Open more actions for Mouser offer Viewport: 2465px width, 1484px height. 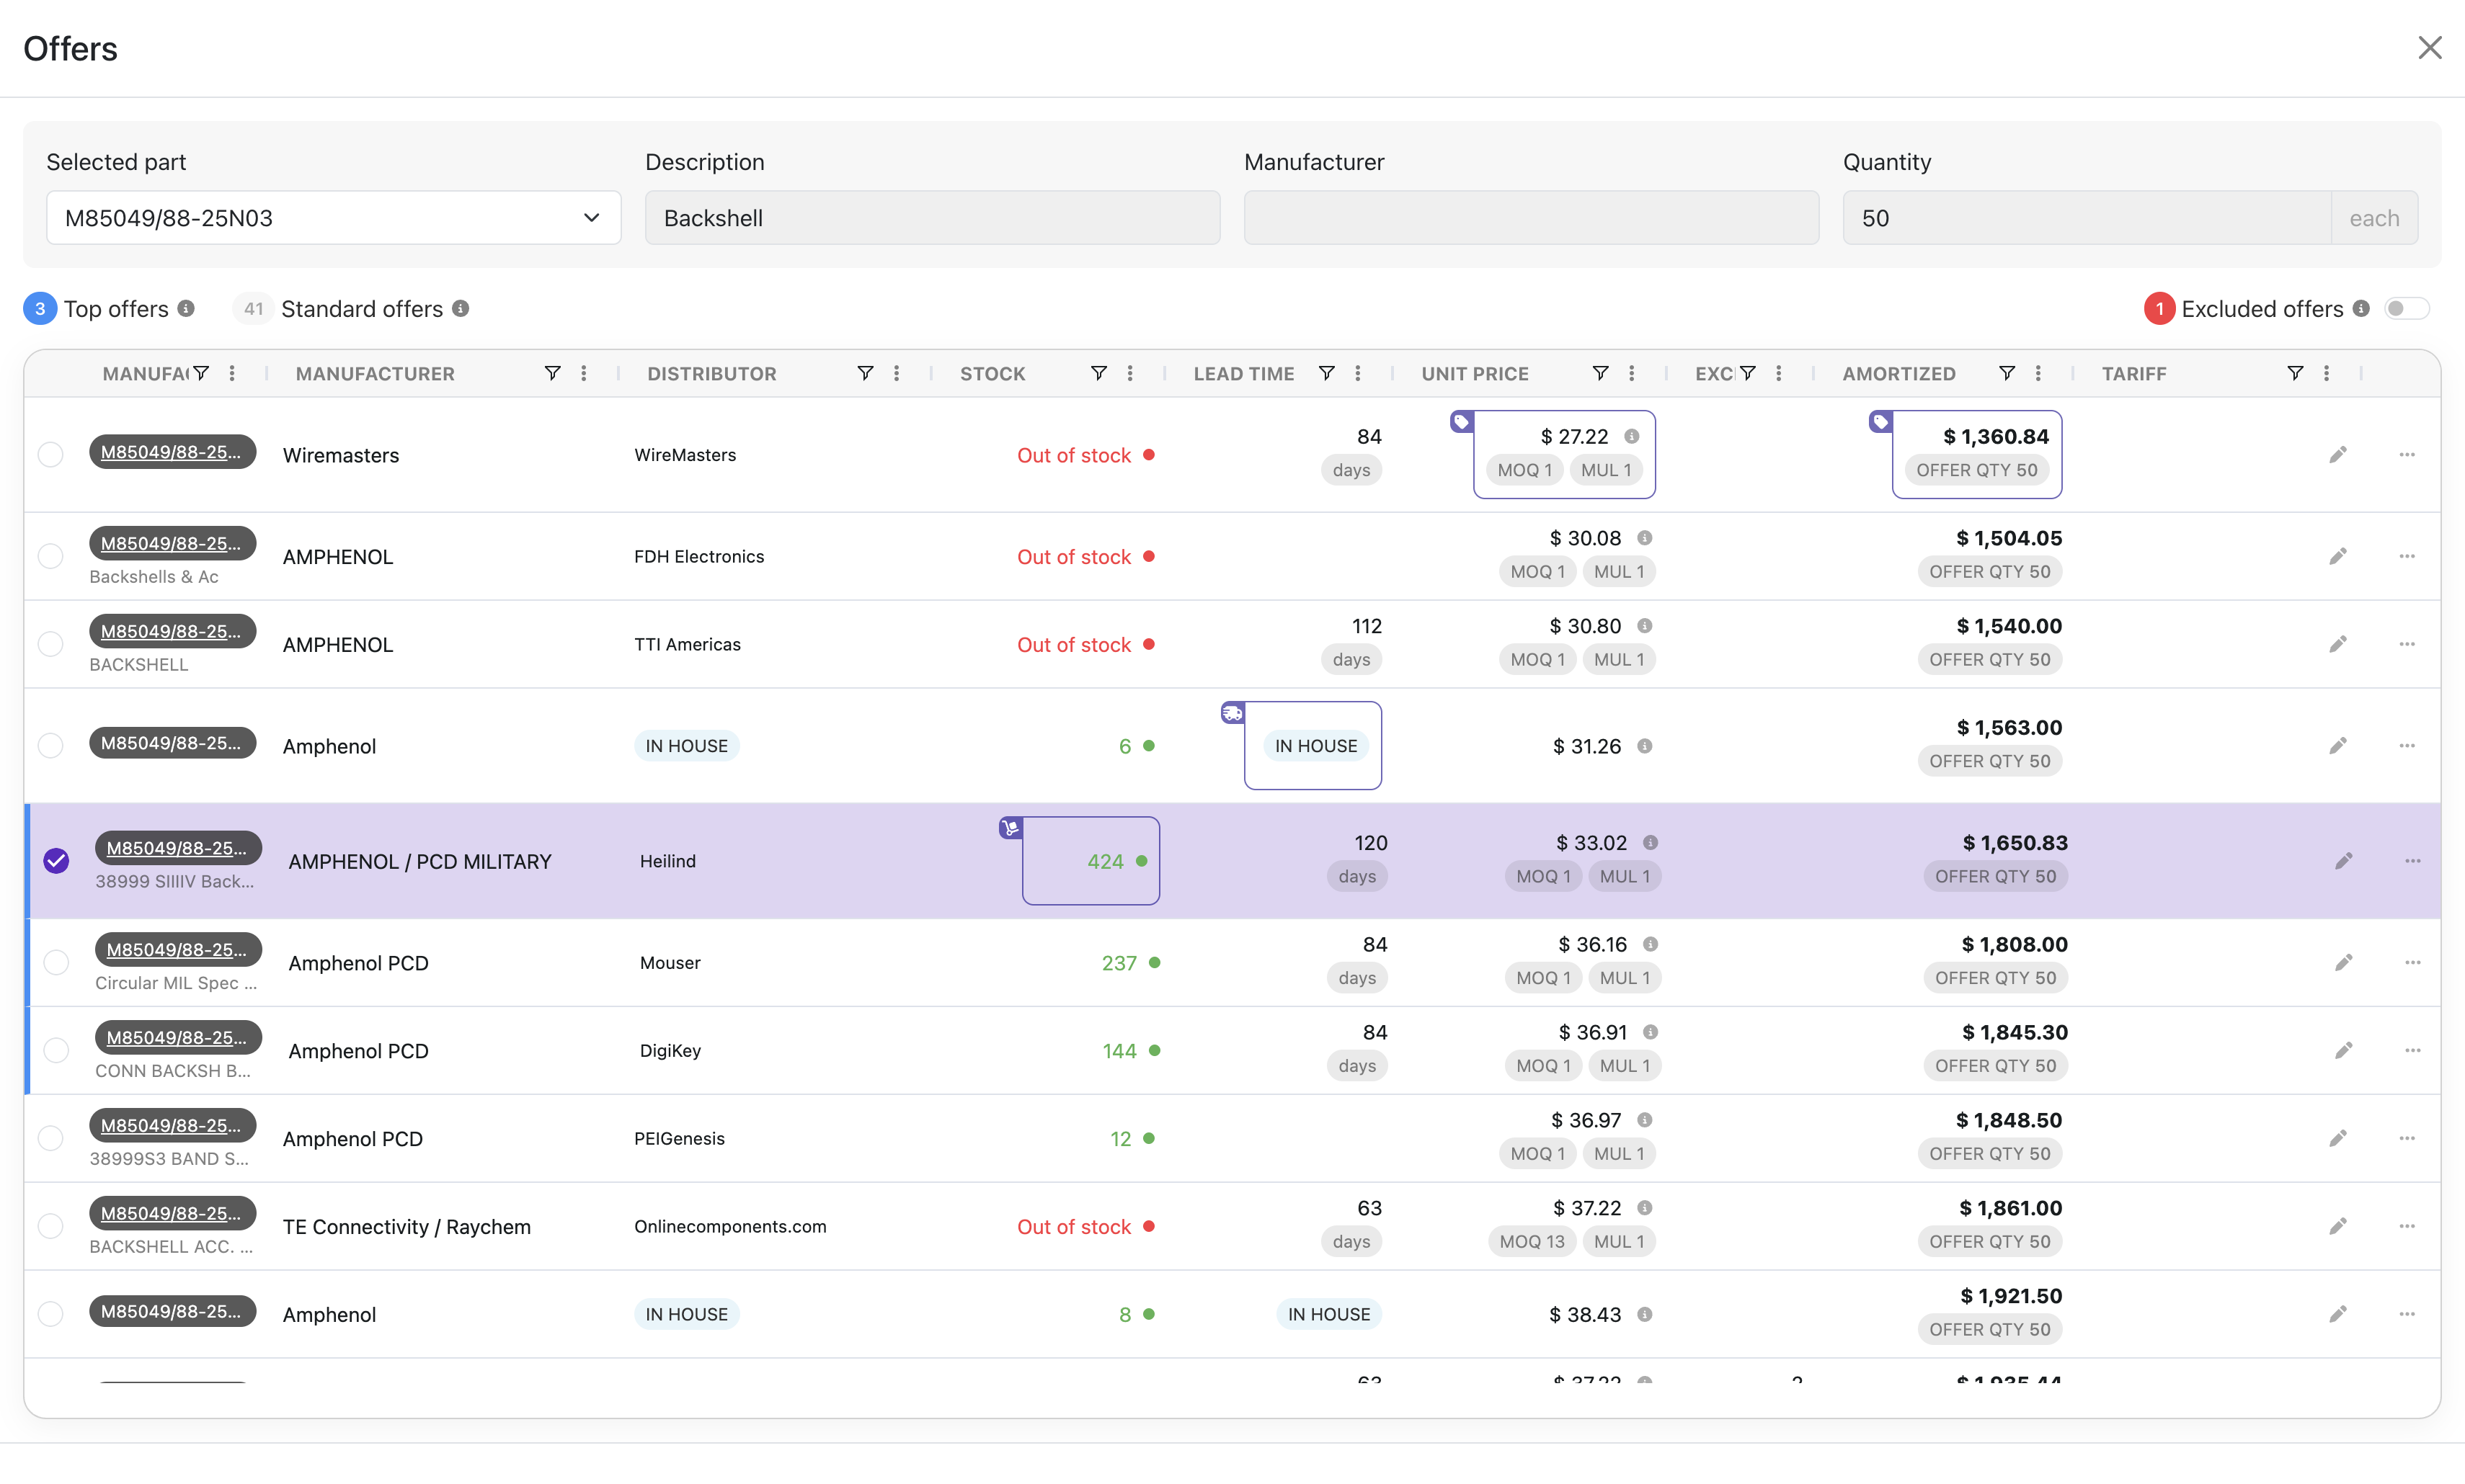pyautogui.click(x=2413, y=962)
